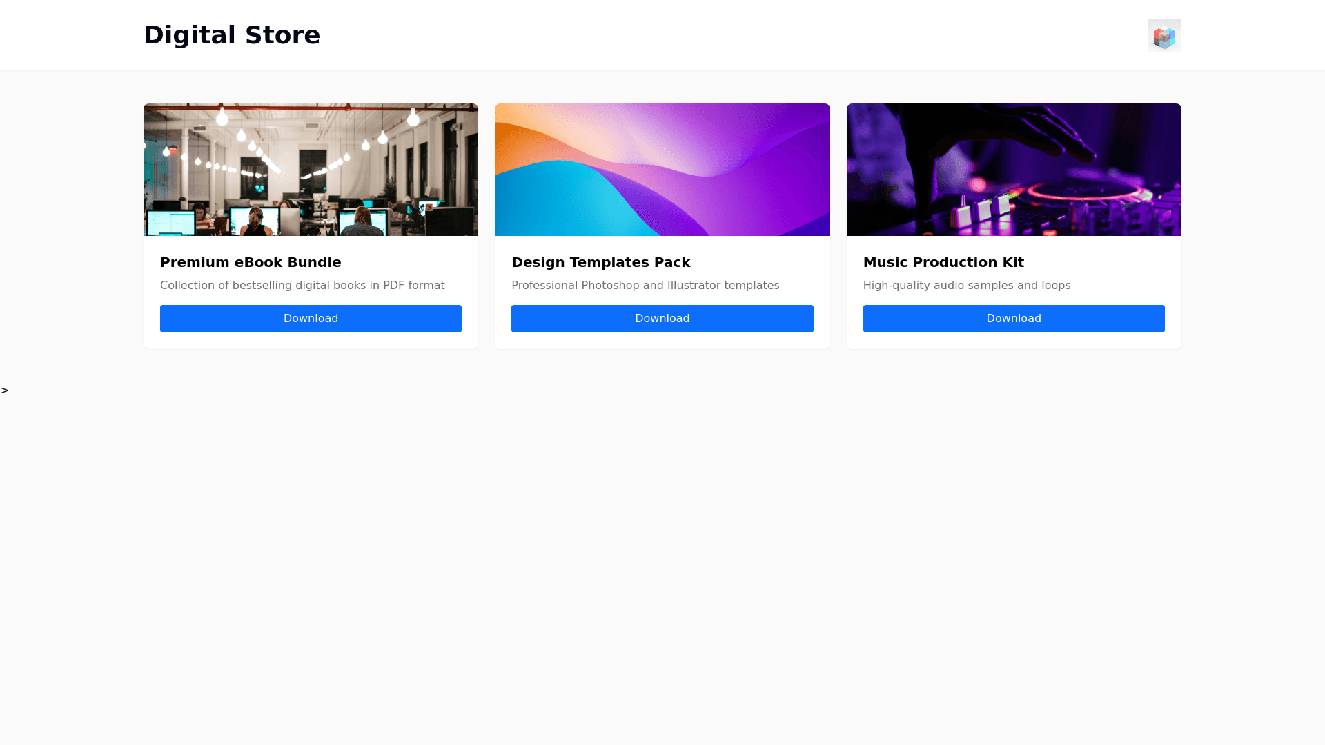
Task: Download the Music Production Kit
Action: pyautogui.click(x=1013, y=319)
